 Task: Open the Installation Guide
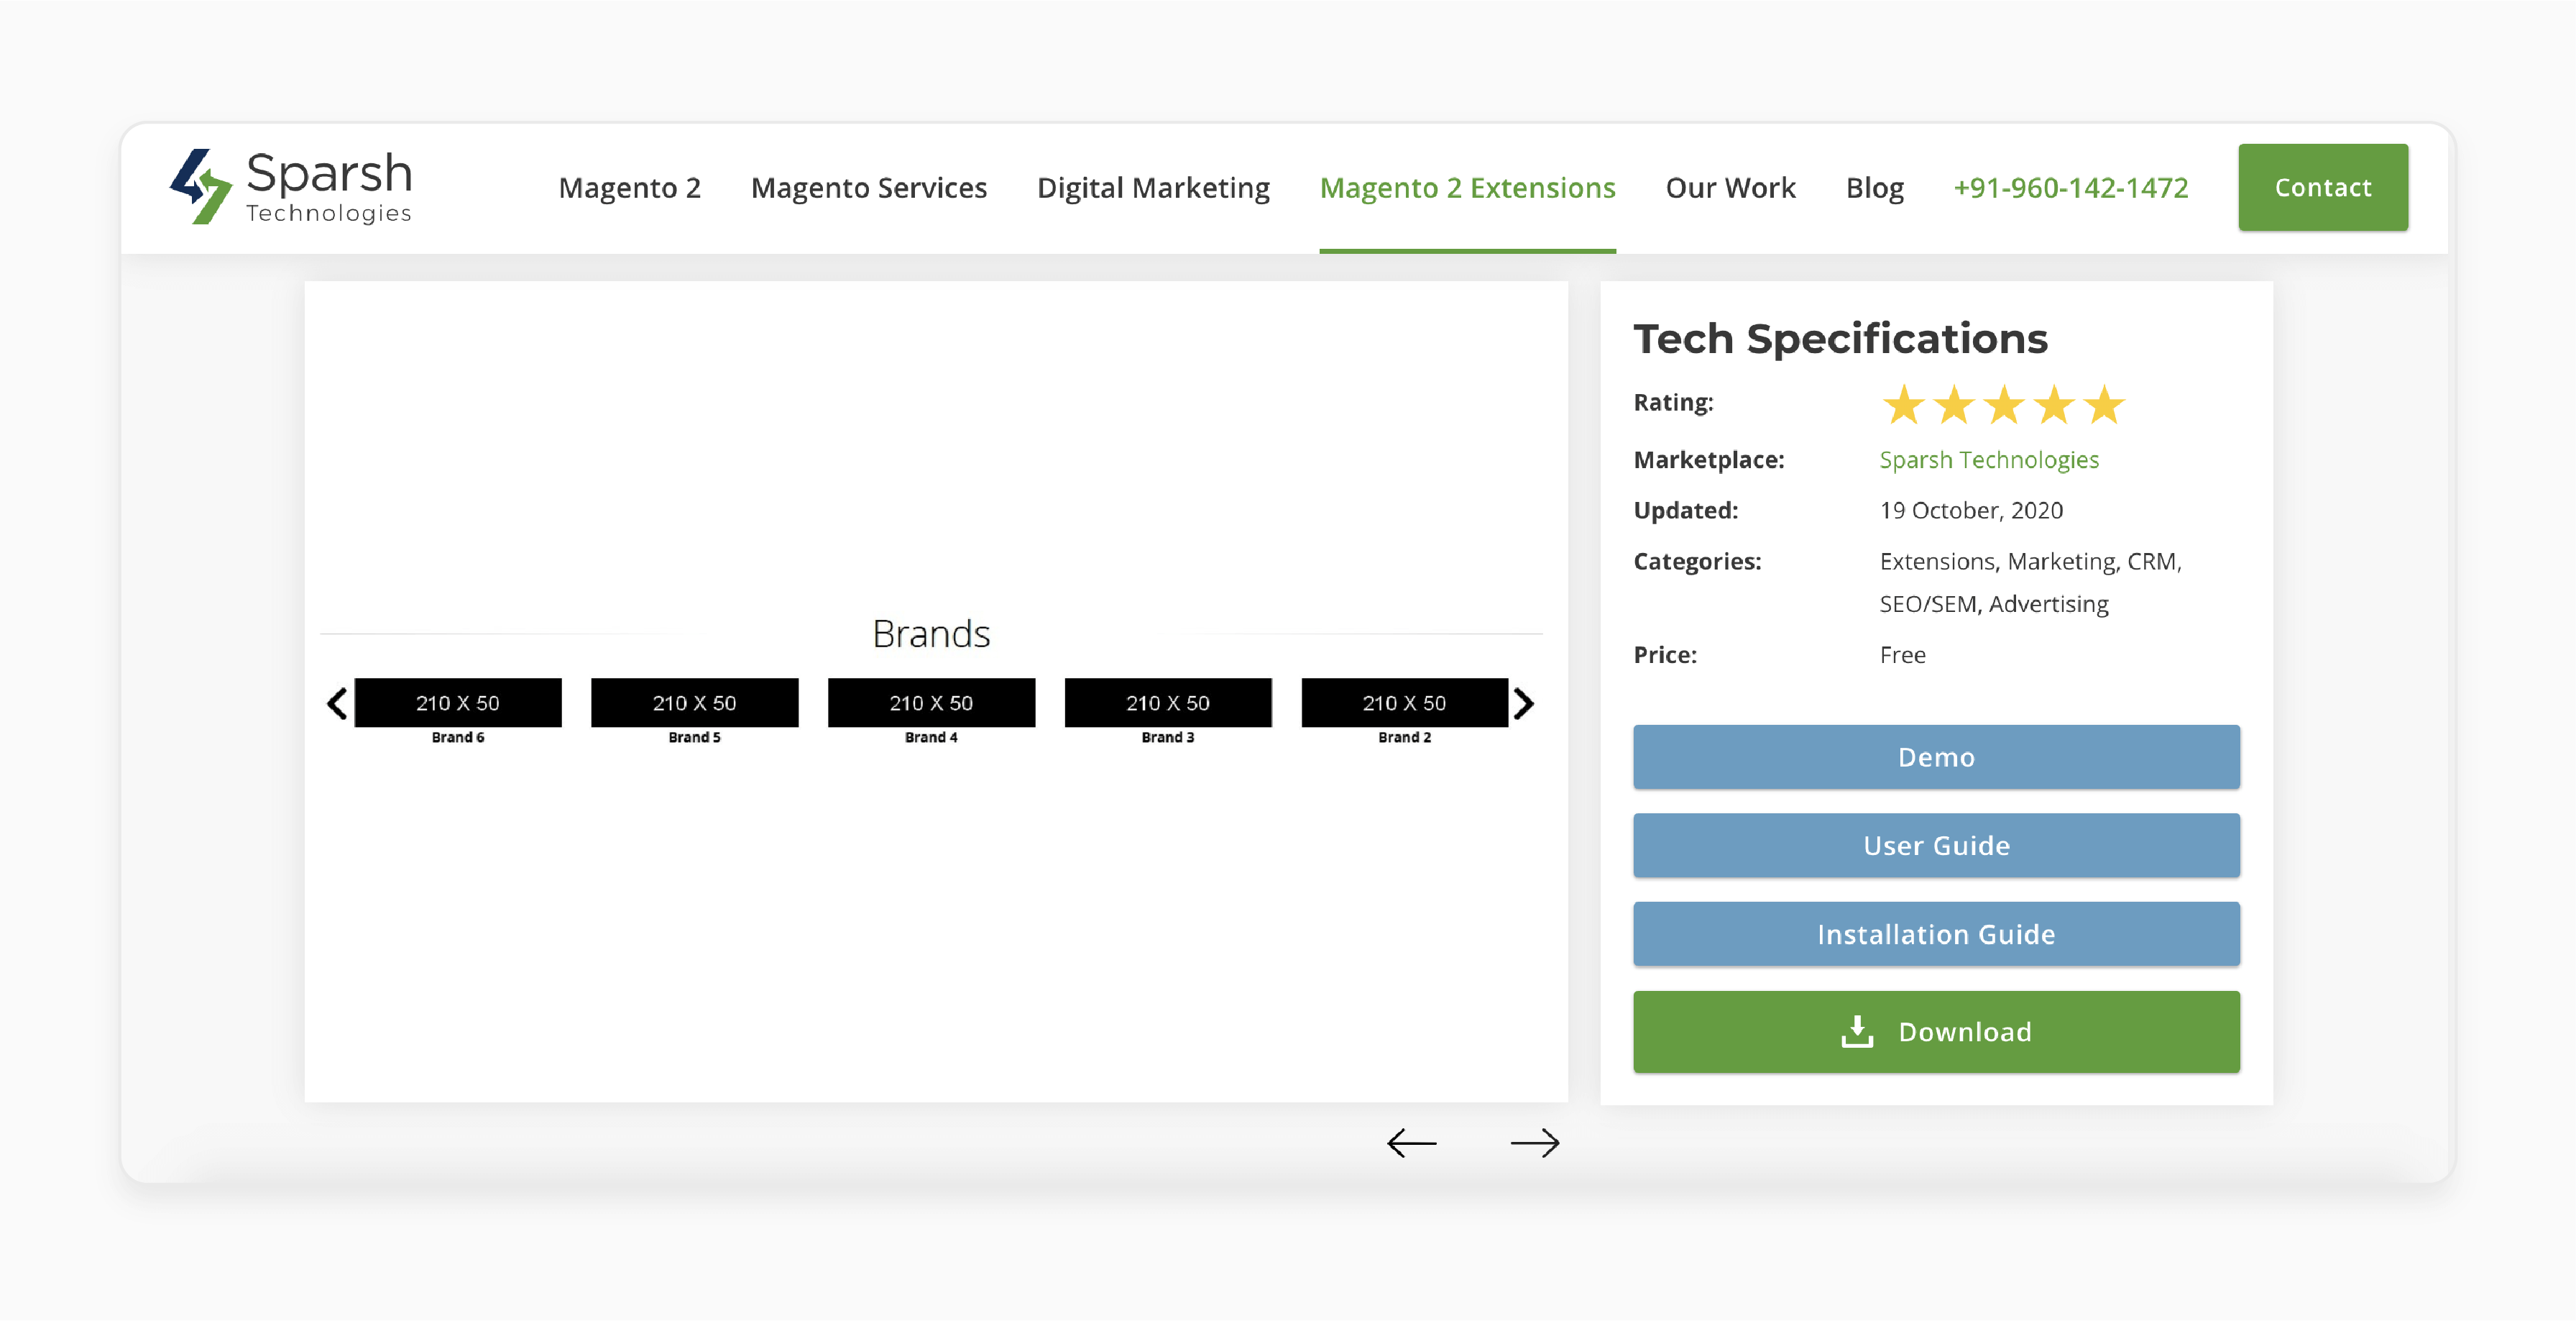[1936, 933]
